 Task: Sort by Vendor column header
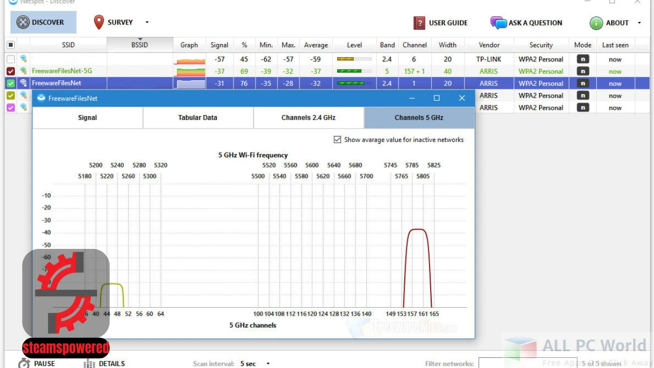(489, 45)
